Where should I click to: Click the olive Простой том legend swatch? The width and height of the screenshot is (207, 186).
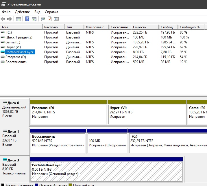point(70,185)
